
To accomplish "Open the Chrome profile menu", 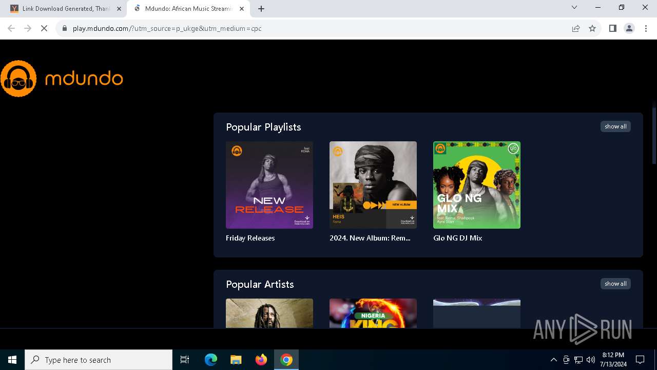I will (629, 28).
